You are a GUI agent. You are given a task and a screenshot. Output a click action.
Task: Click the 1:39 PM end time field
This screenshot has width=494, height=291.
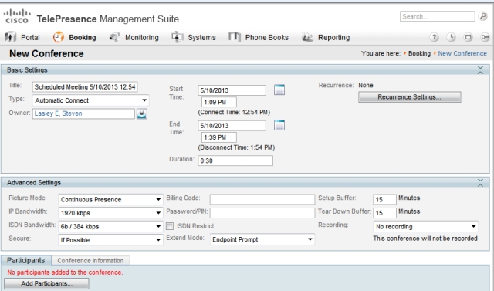click(x=218, y=137)
